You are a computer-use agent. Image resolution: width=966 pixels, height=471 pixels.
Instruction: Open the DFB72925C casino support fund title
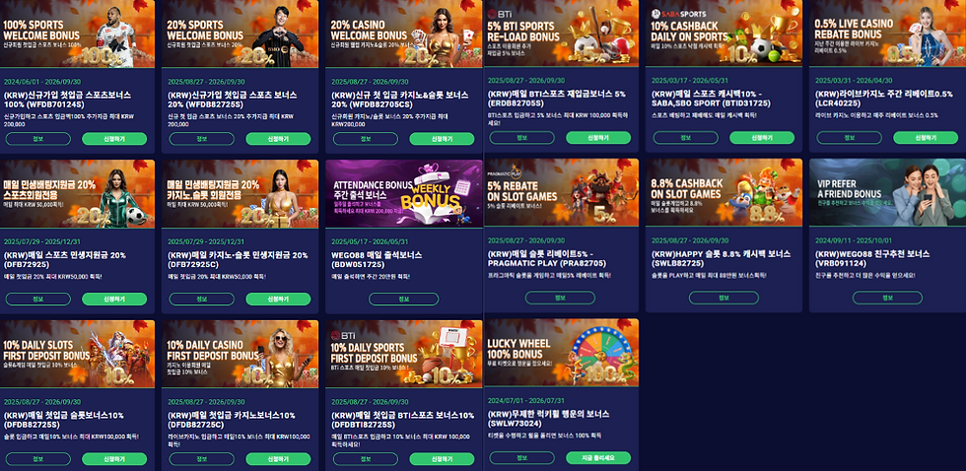(x=238, y=259)
